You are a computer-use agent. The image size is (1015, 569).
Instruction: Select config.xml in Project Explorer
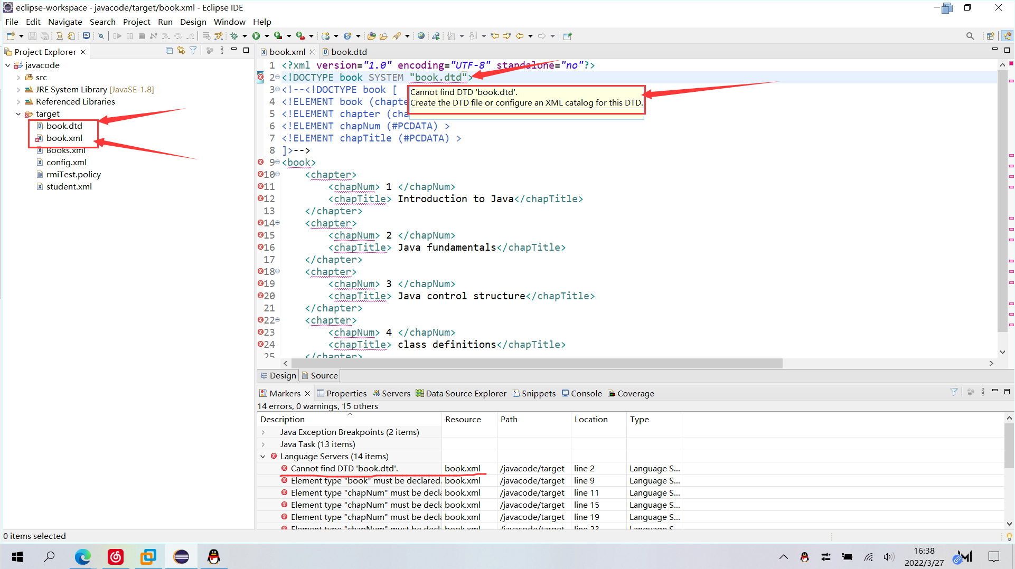coord(67,162)
